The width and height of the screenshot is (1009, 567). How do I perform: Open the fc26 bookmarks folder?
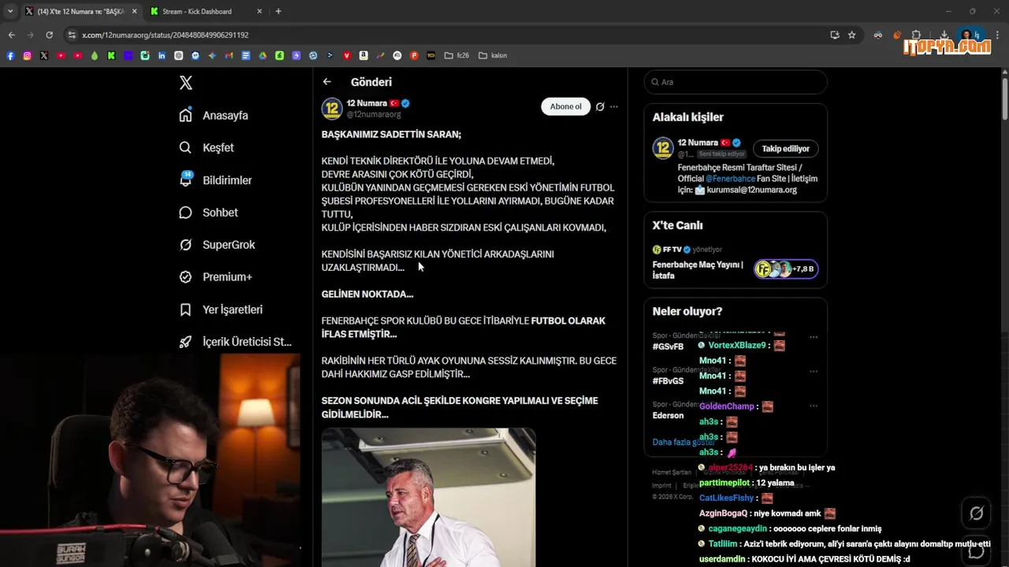pos(456,55)
